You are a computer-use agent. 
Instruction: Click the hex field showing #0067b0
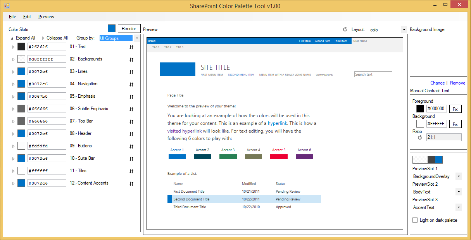coord(47,96)
